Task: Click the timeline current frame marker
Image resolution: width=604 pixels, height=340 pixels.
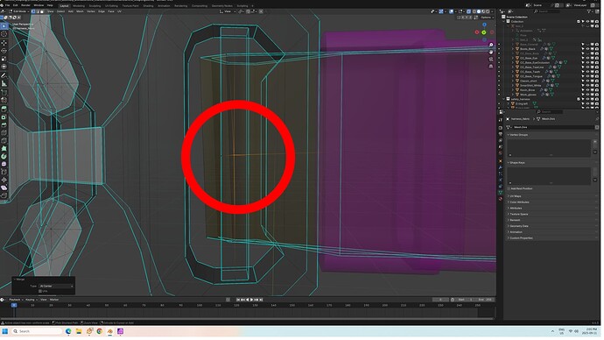Action: (x=14, y=306)
